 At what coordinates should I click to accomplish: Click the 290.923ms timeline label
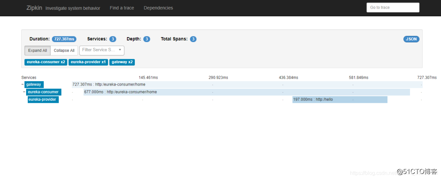[218, 77]
